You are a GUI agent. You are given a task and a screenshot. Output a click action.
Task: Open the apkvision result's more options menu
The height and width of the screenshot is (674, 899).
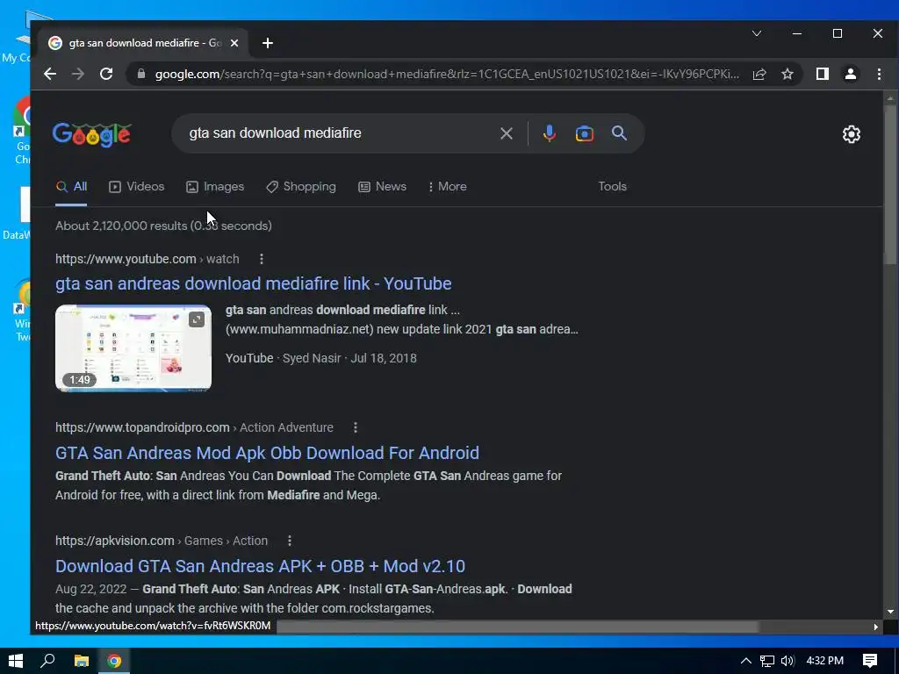[x=290, y=541]
